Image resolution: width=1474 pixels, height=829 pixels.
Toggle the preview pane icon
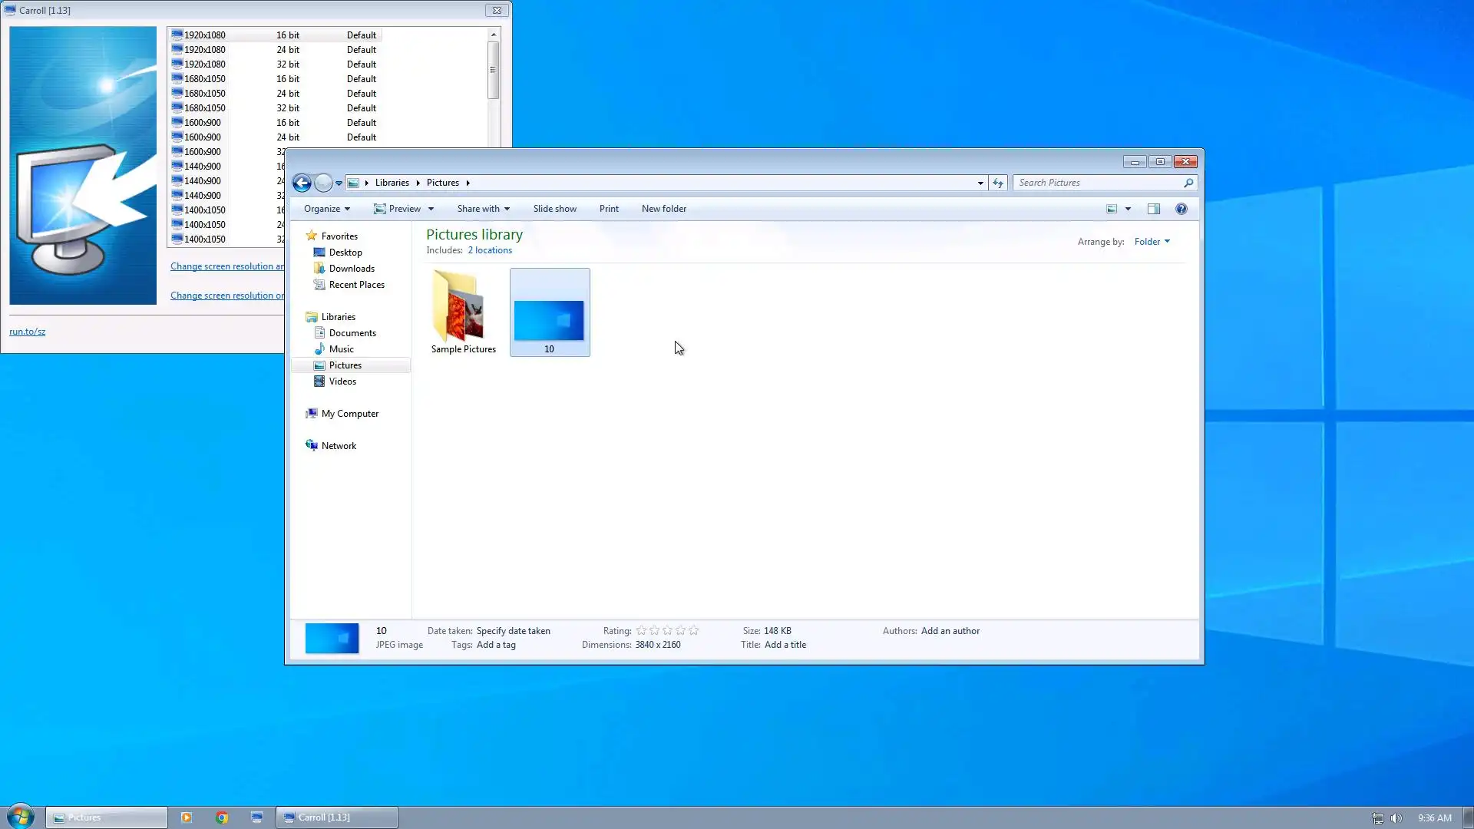[1153, 209]
